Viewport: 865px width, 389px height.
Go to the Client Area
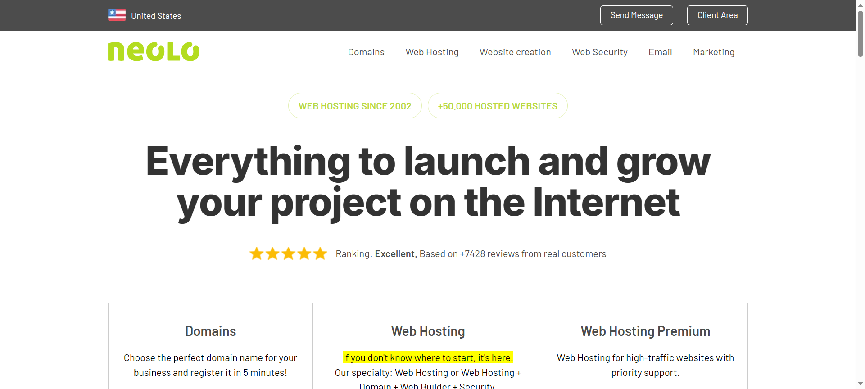pos(717,15)
